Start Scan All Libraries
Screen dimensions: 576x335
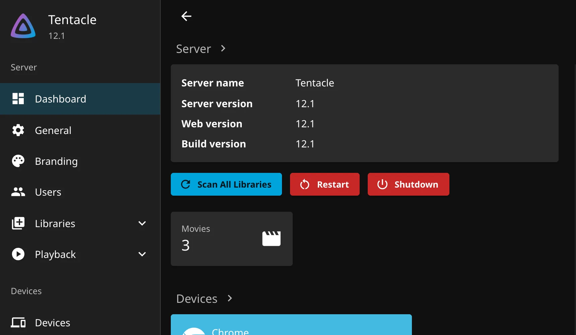[226, 184]
